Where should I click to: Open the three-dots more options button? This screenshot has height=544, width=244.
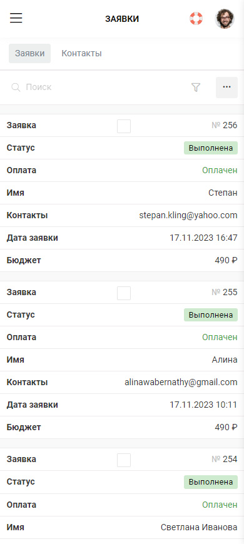click(226, 88)
